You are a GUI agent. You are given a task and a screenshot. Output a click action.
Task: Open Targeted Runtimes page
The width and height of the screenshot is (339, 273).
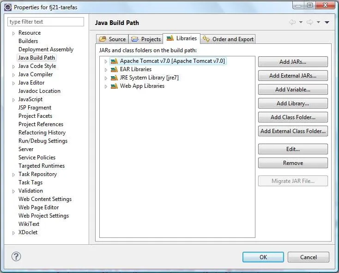point(42,166)
